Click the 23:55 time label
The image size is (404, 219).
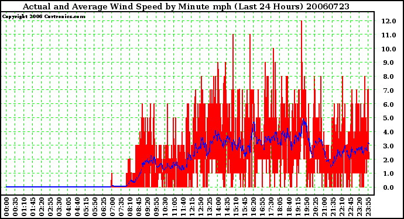[x=368, y=207]
